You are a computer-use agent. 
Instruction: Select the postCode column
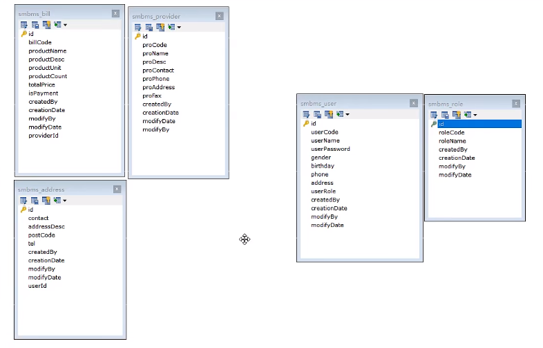41,235
